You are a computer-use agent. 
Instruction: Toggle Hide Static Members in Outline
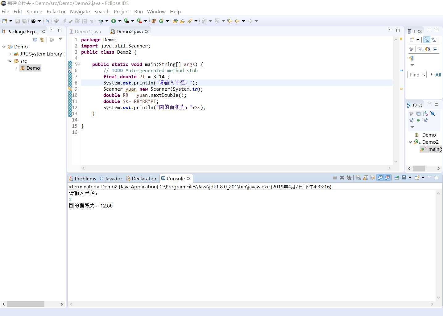pyautogui.click(x=411, y=120)
